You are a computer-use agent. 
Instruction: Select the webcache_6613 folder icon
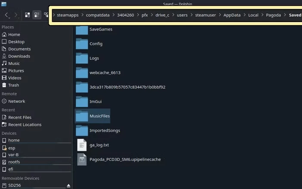click(x=82, y=72)
